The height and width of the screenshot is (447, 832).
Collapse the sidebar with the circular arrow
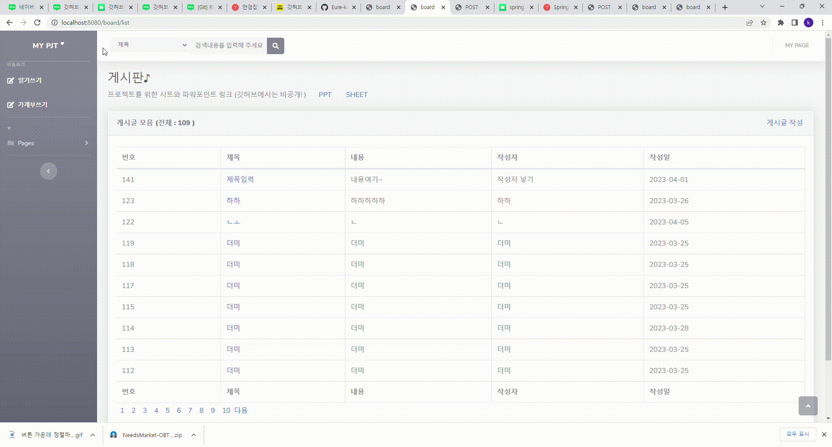[48, 171]
